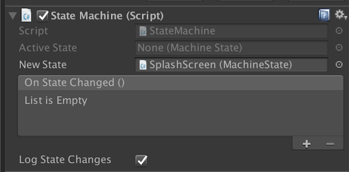Screen dimensions: 349x172
Task: Remove a listener with the minus button
Action: point(330,144)
